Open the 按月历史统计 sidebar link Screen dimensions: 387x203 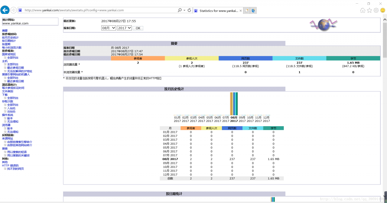point(11,37)
